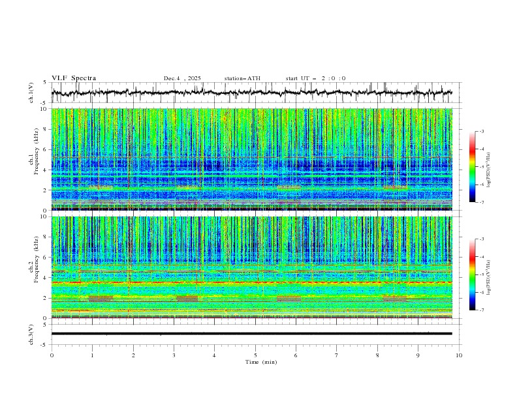Click the "start UT = 2 :0 :0" text

315,78
